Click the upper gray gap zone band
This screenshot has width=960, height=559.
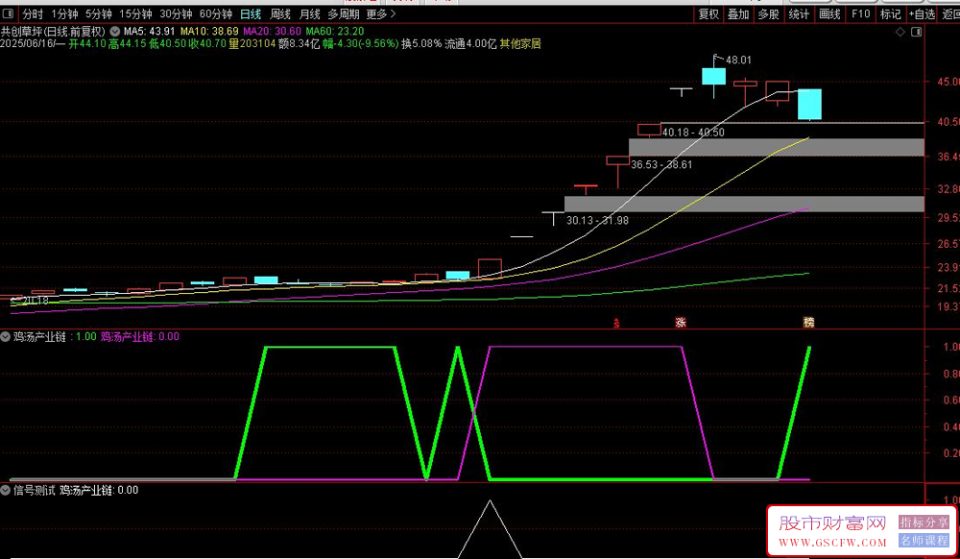(777, 148)
